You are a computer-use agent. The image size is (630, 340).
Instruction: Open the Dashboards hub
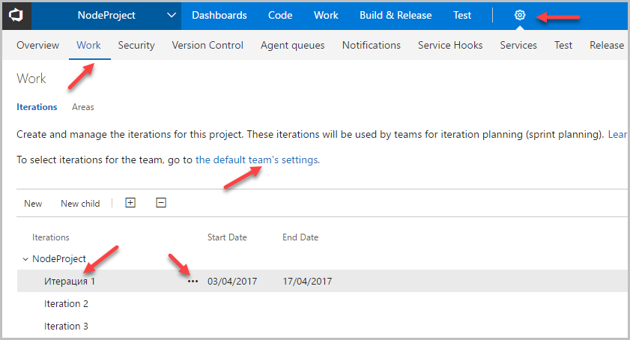[x=219, y=15]
